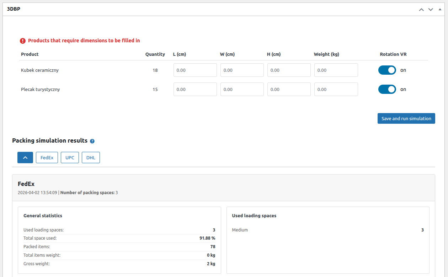Open the Packing simulation results help tooltip
Image resolution: width=448 pixels, height=277 pixels.
coord(92,141)
